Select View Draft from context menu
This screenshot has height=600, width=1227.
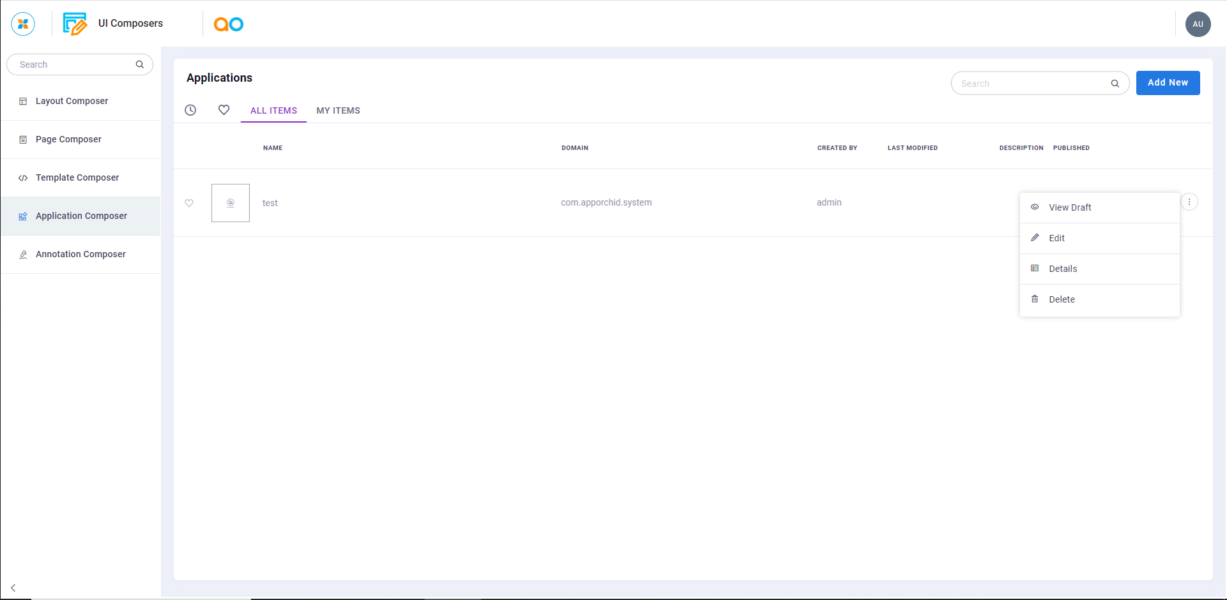point(1070,207)
